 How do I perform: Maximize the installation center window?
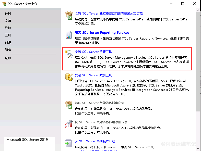coord(183,4)
